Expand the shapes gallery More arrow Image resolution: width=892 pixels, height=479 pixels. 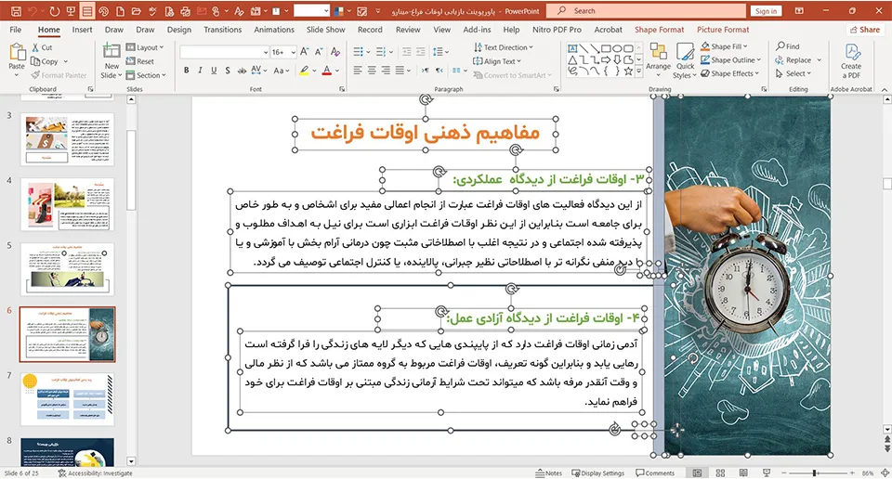coord(639,71)
